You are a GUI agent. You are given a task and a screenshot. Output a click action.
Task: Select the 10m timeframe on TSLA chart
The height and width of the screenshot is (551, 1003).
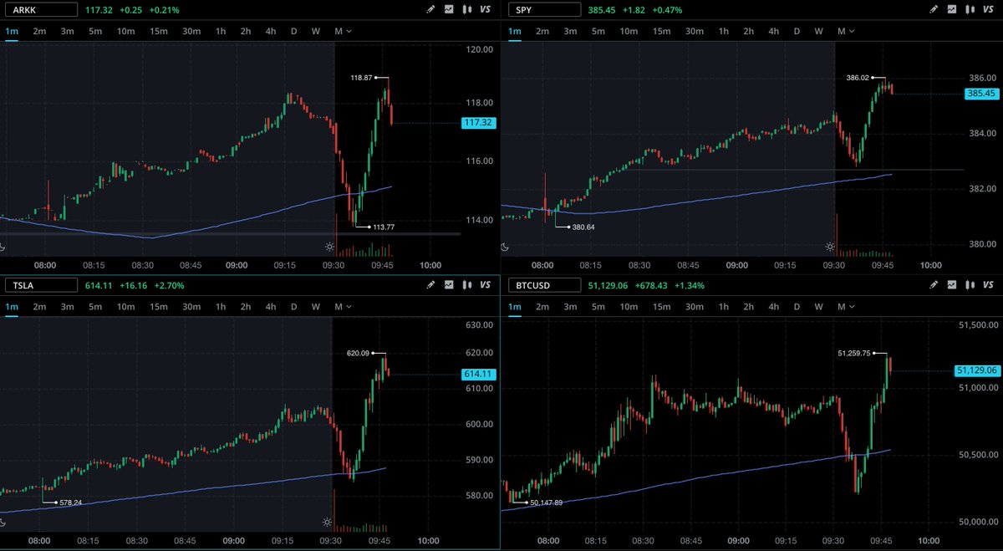pos(125,307)
